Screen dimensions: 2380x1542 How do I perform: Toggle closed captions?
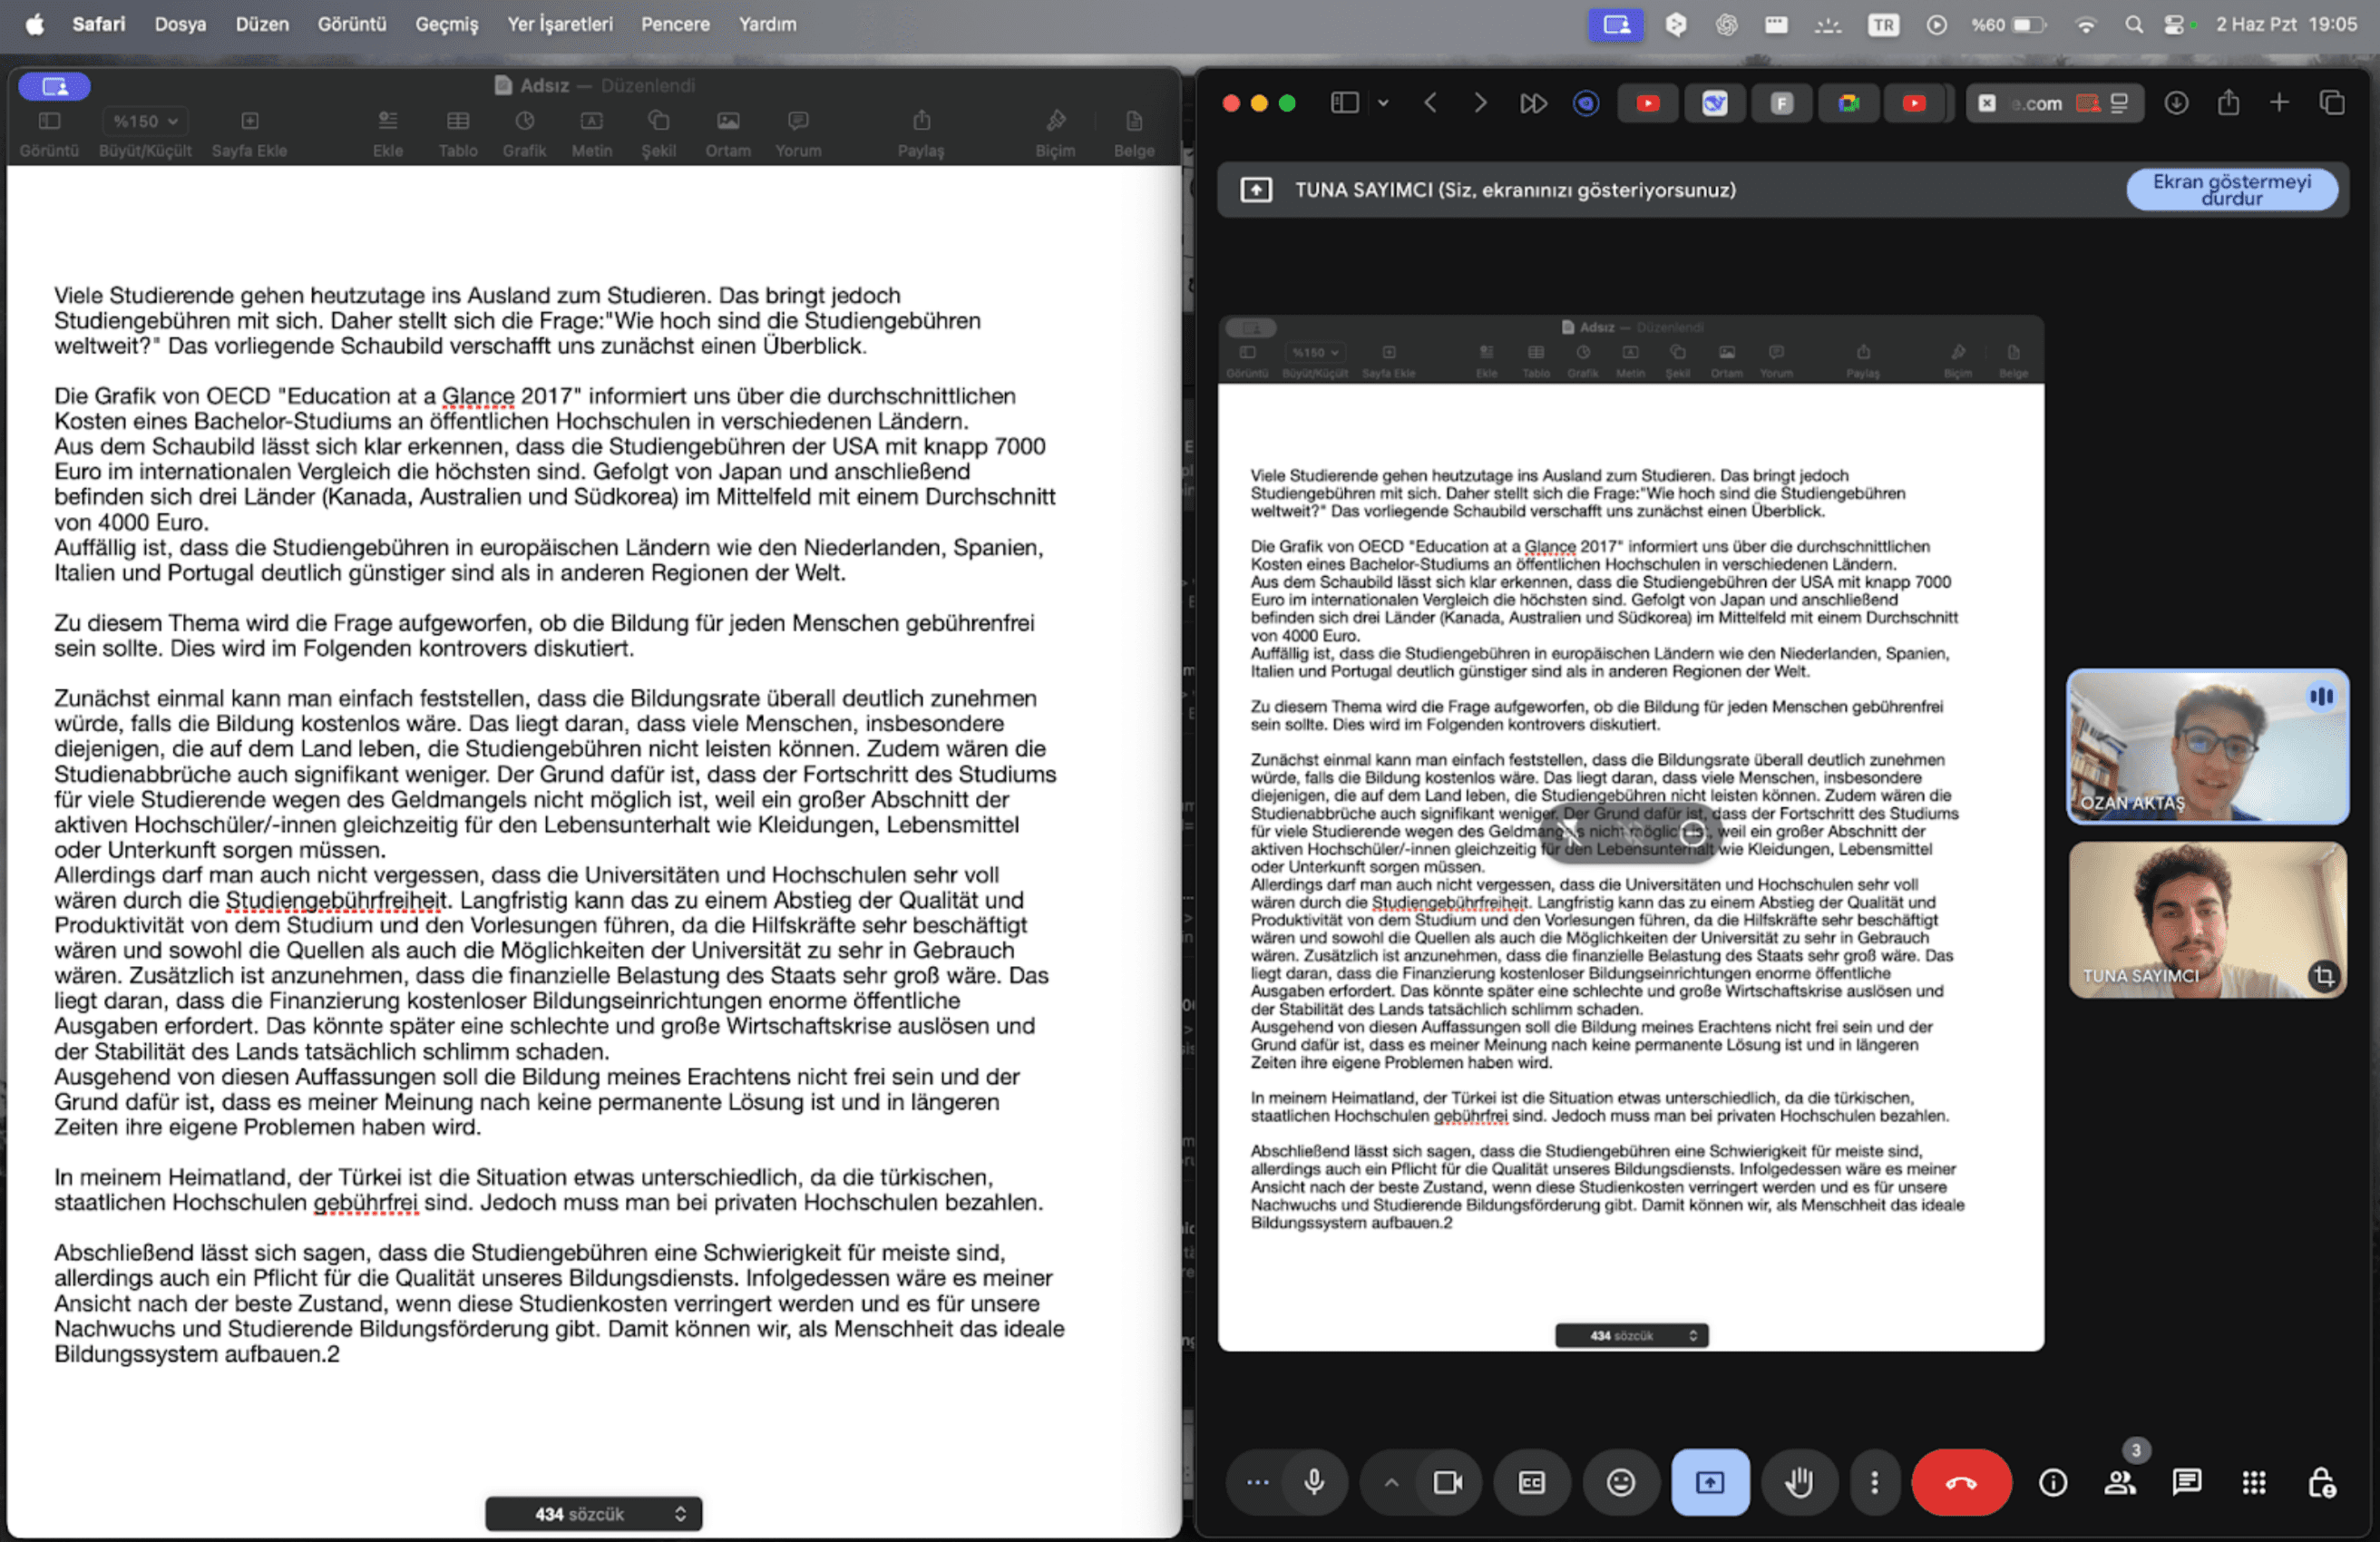(1531, 1482)
